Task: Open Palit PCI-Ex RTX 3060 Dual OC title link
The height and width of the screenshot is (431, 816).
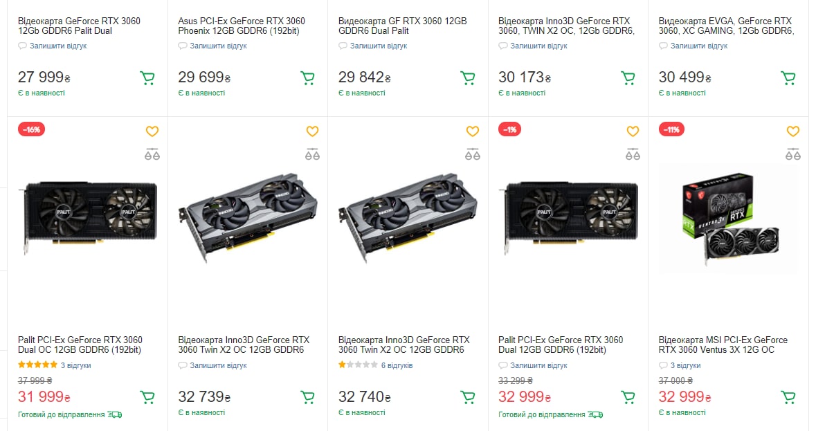Action: click(80, 345)
